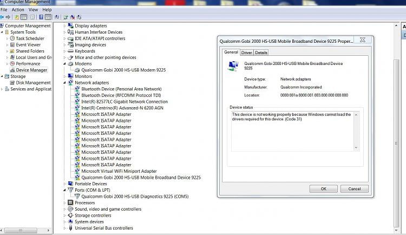
Task: Click Cancel in the Properties dialog
Action: coord(355,188)
